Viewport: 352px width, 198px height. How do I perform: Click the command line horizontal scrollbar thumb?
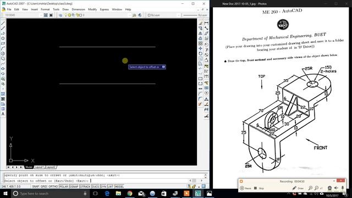pos(194,180)
